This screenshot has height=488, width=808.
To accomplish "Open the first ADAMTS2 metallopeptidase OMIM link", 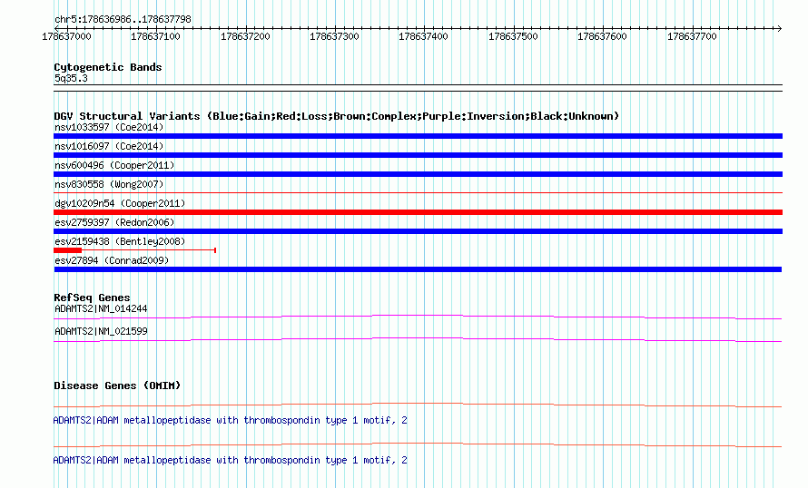I will tap(230, 421).
